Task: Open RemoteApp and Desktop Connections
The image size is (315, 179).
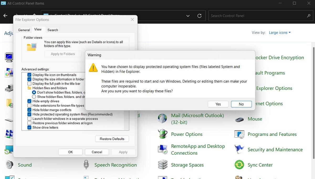Action: pos(198,146)
